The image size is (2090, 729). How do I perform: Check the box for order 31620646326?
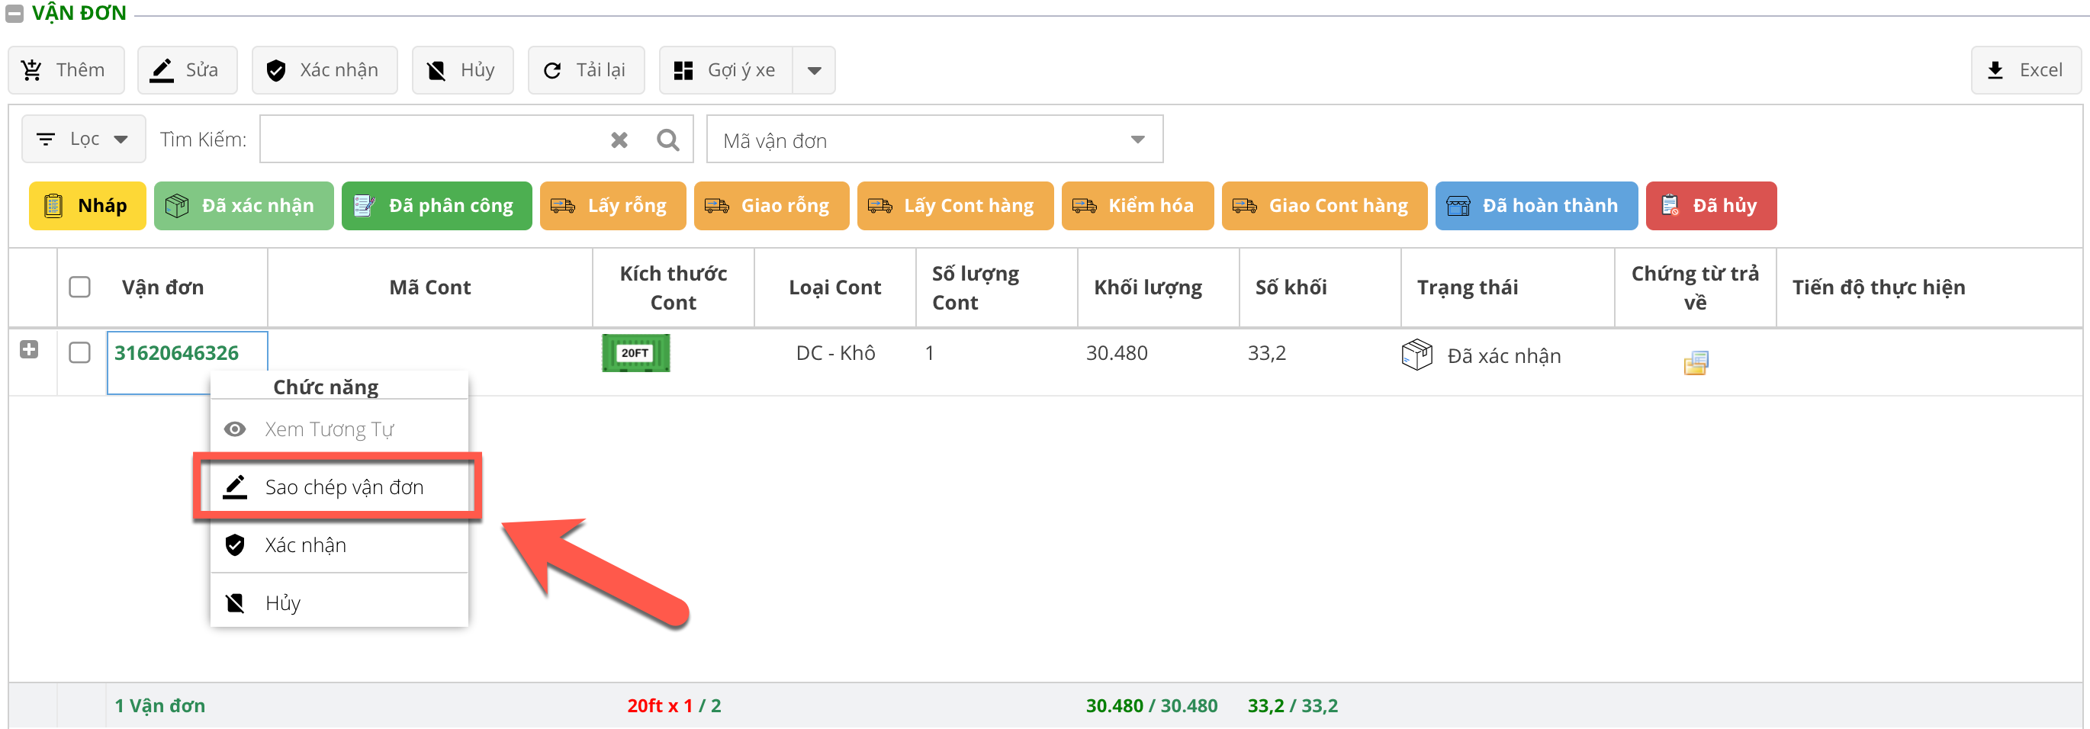79,353
